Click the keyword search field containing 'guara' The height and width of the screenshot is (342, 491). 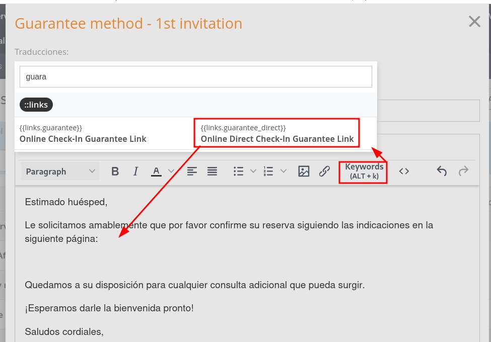pyautogui.click(x=195, y=77)
